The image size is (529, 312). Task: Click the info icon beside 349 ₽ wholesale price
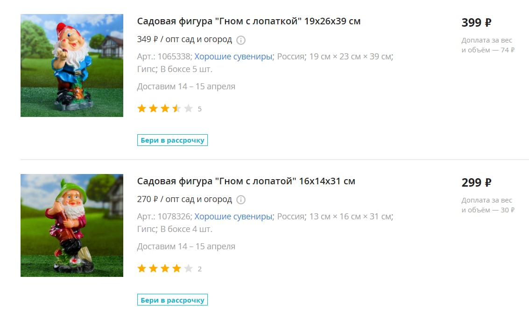(x=240, y=40)
